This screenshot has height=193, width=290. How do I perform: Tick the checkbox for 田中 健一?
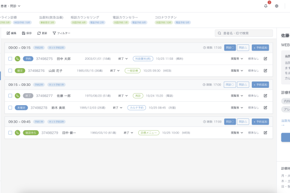[10, 132]
